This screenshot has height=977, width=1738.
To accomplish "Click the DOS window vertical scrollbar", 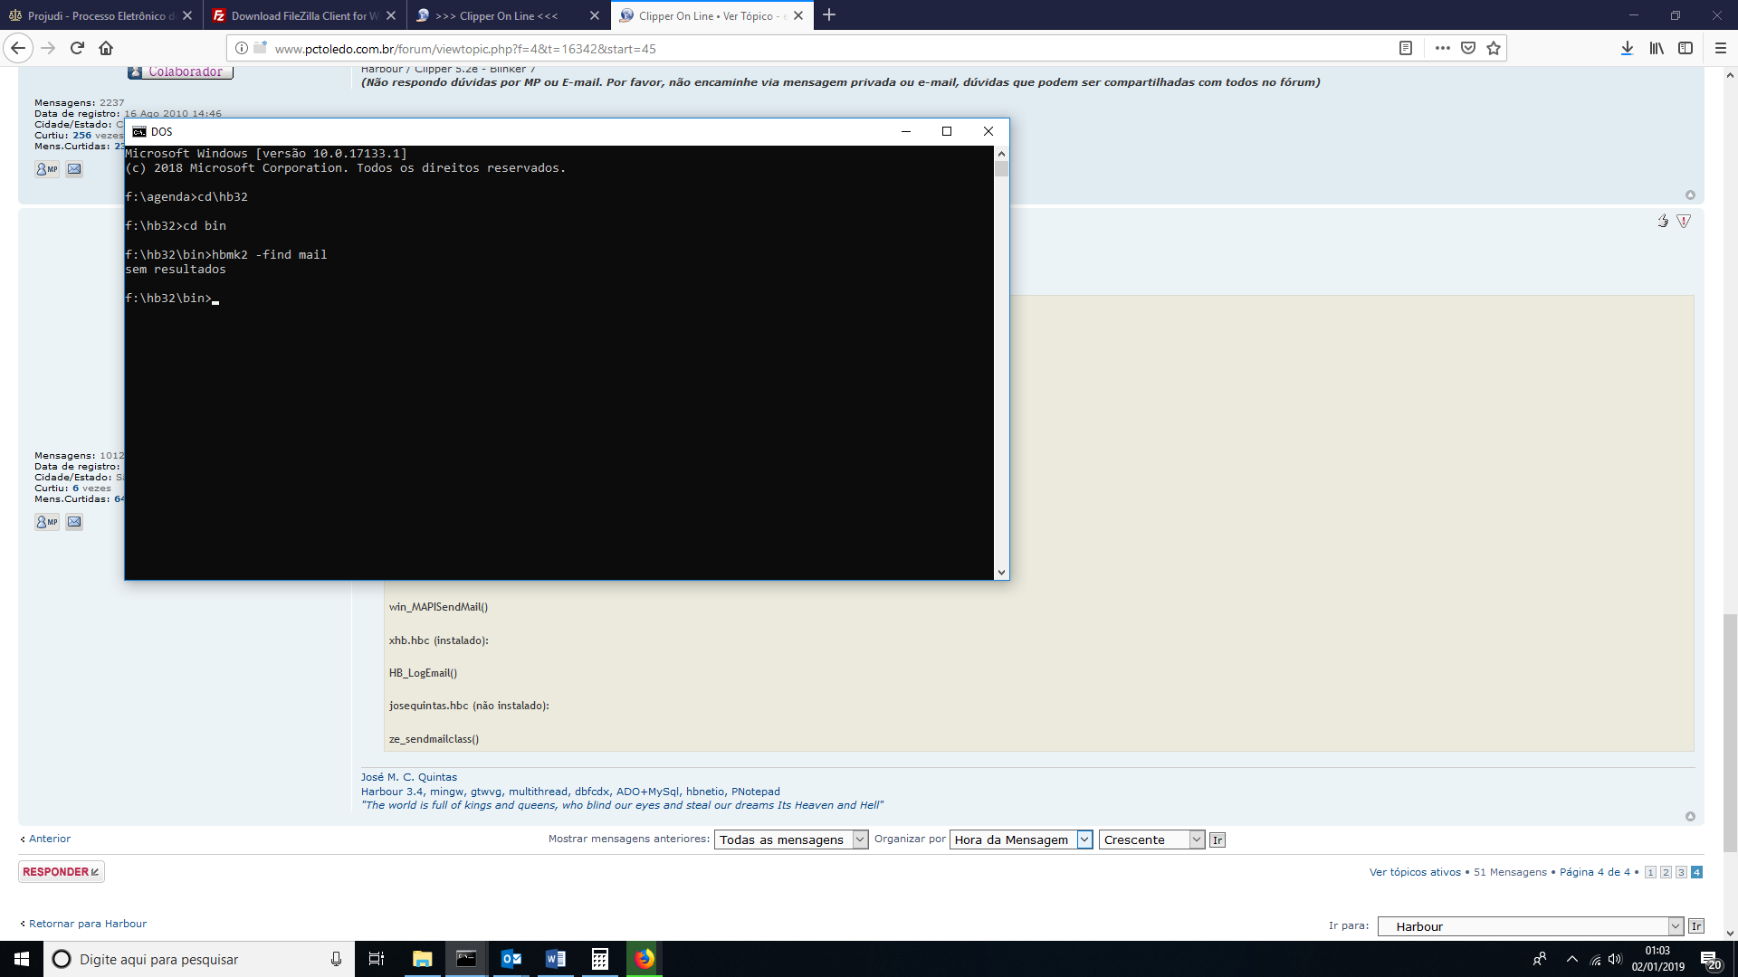I will pyautogui.click(x=1001, y=362).
